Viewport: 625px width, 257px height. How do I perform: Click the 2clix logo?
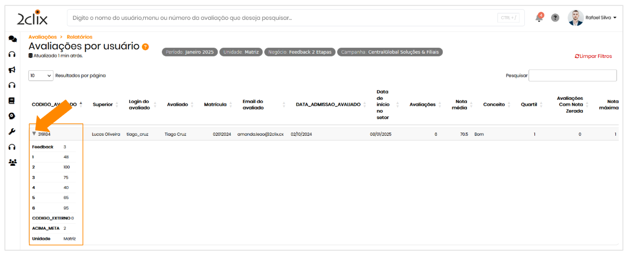click(x=32, y=18)
